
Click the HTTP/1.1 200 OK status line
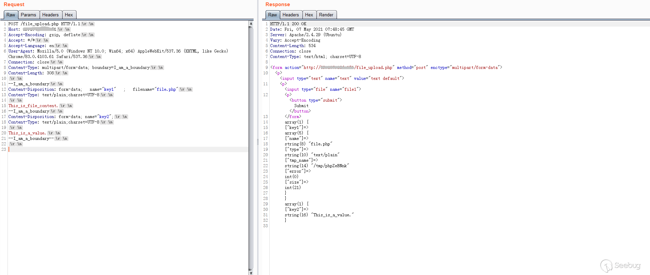click(x=288, y=24)
